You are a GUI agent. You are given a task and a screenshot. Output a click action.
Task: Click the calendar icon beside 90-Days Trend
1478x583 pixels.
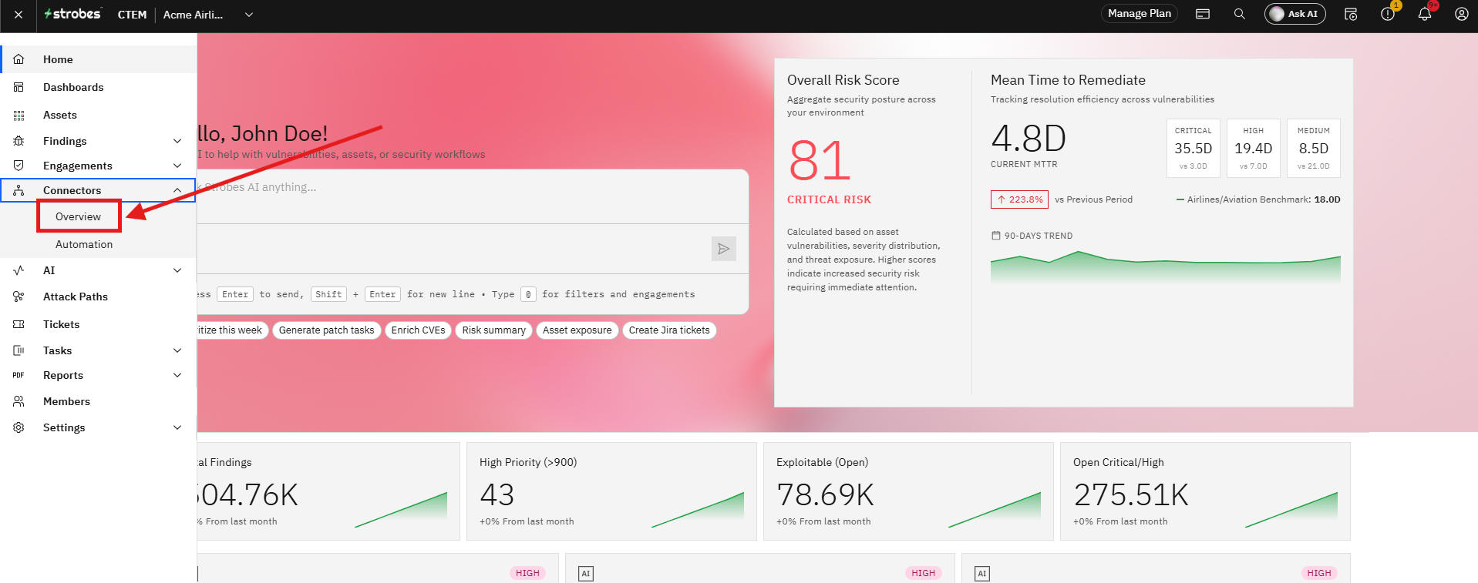coord(996,236)
